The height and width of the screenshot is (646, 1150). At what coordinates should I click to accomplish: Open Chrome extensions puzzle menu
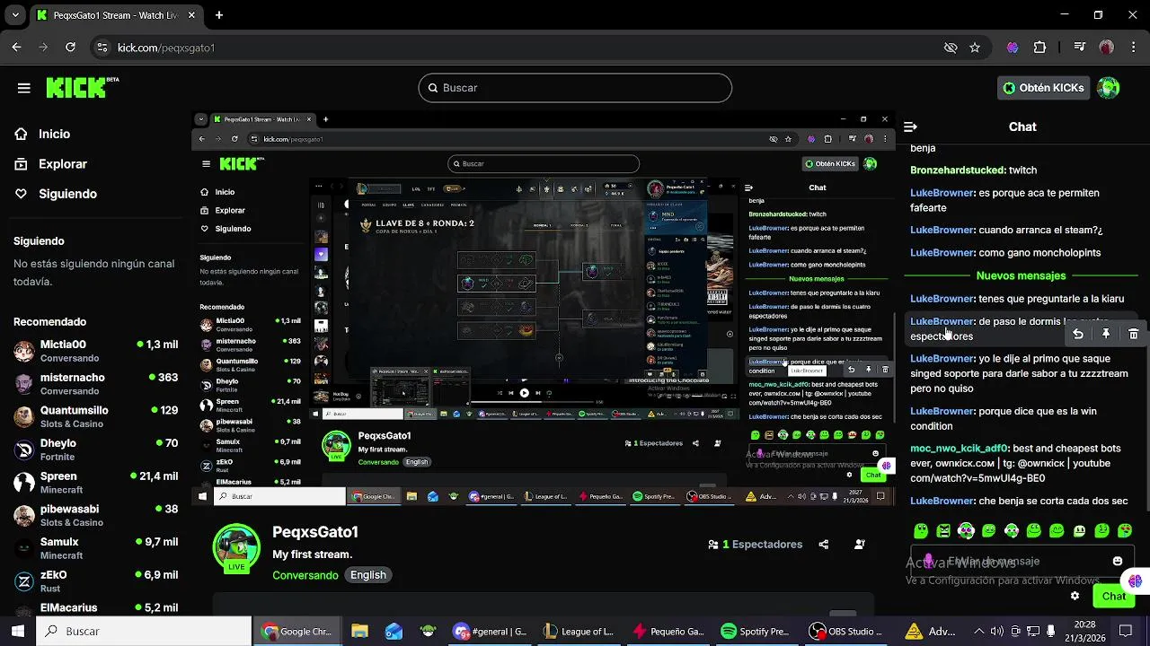[1040, 48]
